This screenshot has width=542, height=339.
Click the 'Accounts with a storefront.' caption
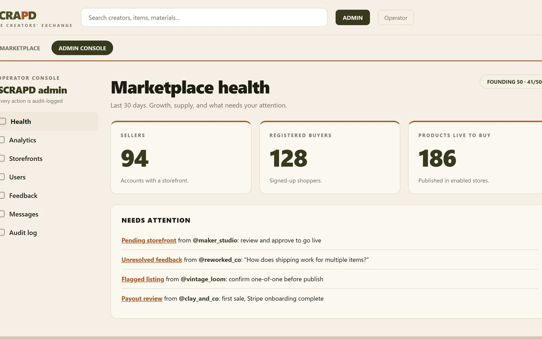pyautogui.click(x=154, y=181)
